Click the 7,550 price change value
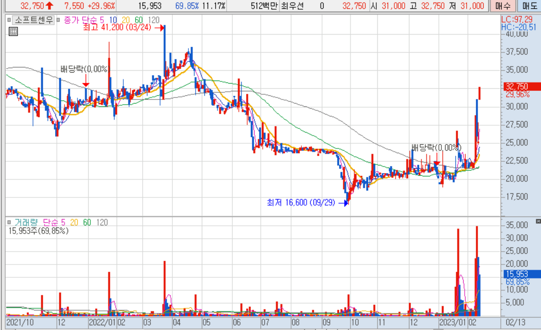Screen dimensions: 541x330 tap(74, 6)
